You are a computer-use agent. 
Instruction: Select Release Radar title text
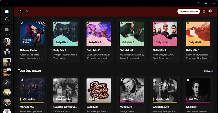29,50
